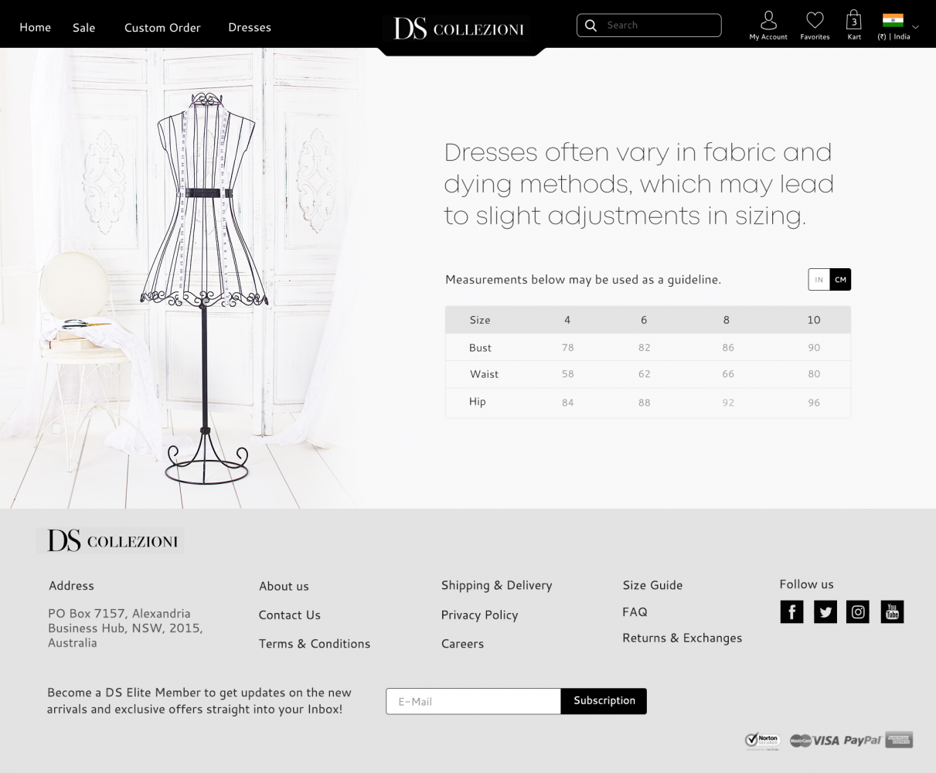936x773 pixels.
Task: Select CM measurement unit
Action: click(840, 280)
